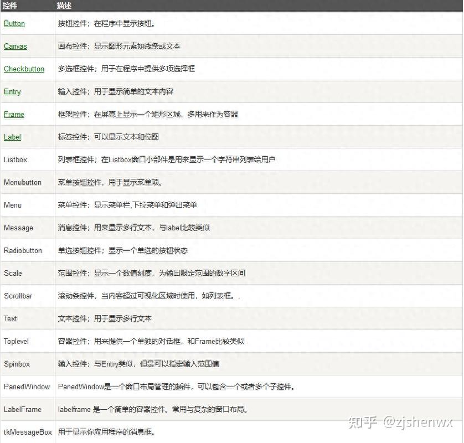Open the Label widget link

[x=12, y=137]
